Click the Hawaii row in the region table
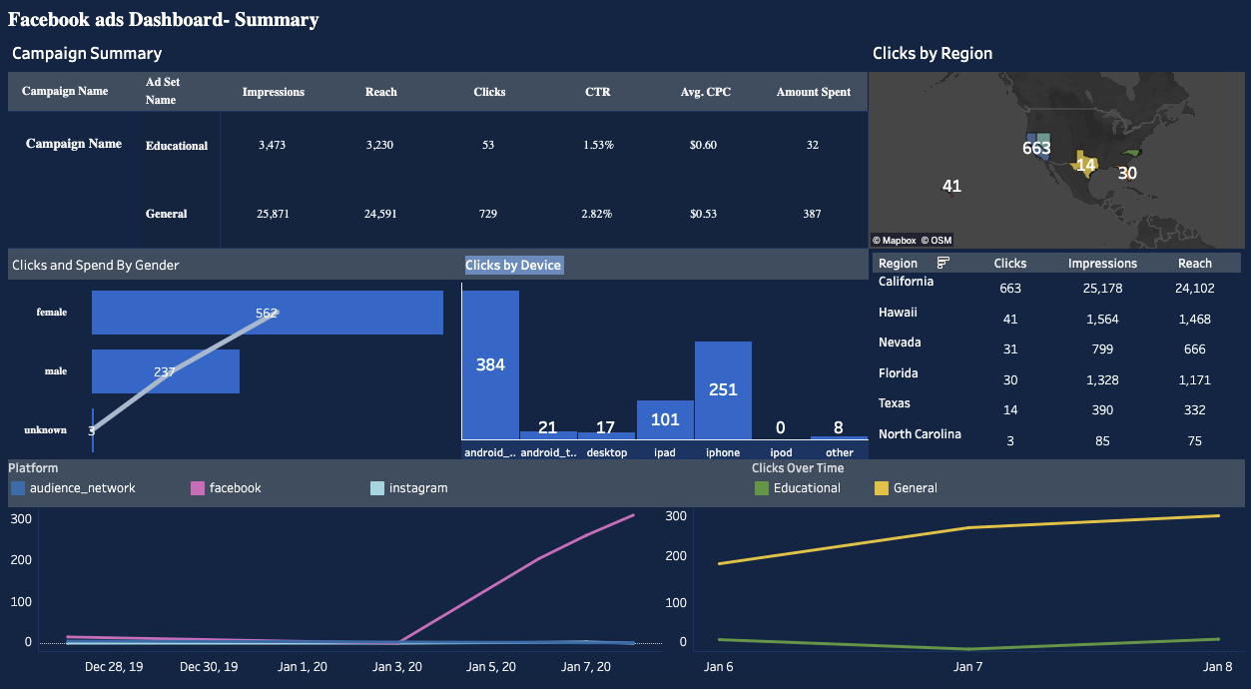Screen dimensions: 1251x689 (x=898, y=312)
